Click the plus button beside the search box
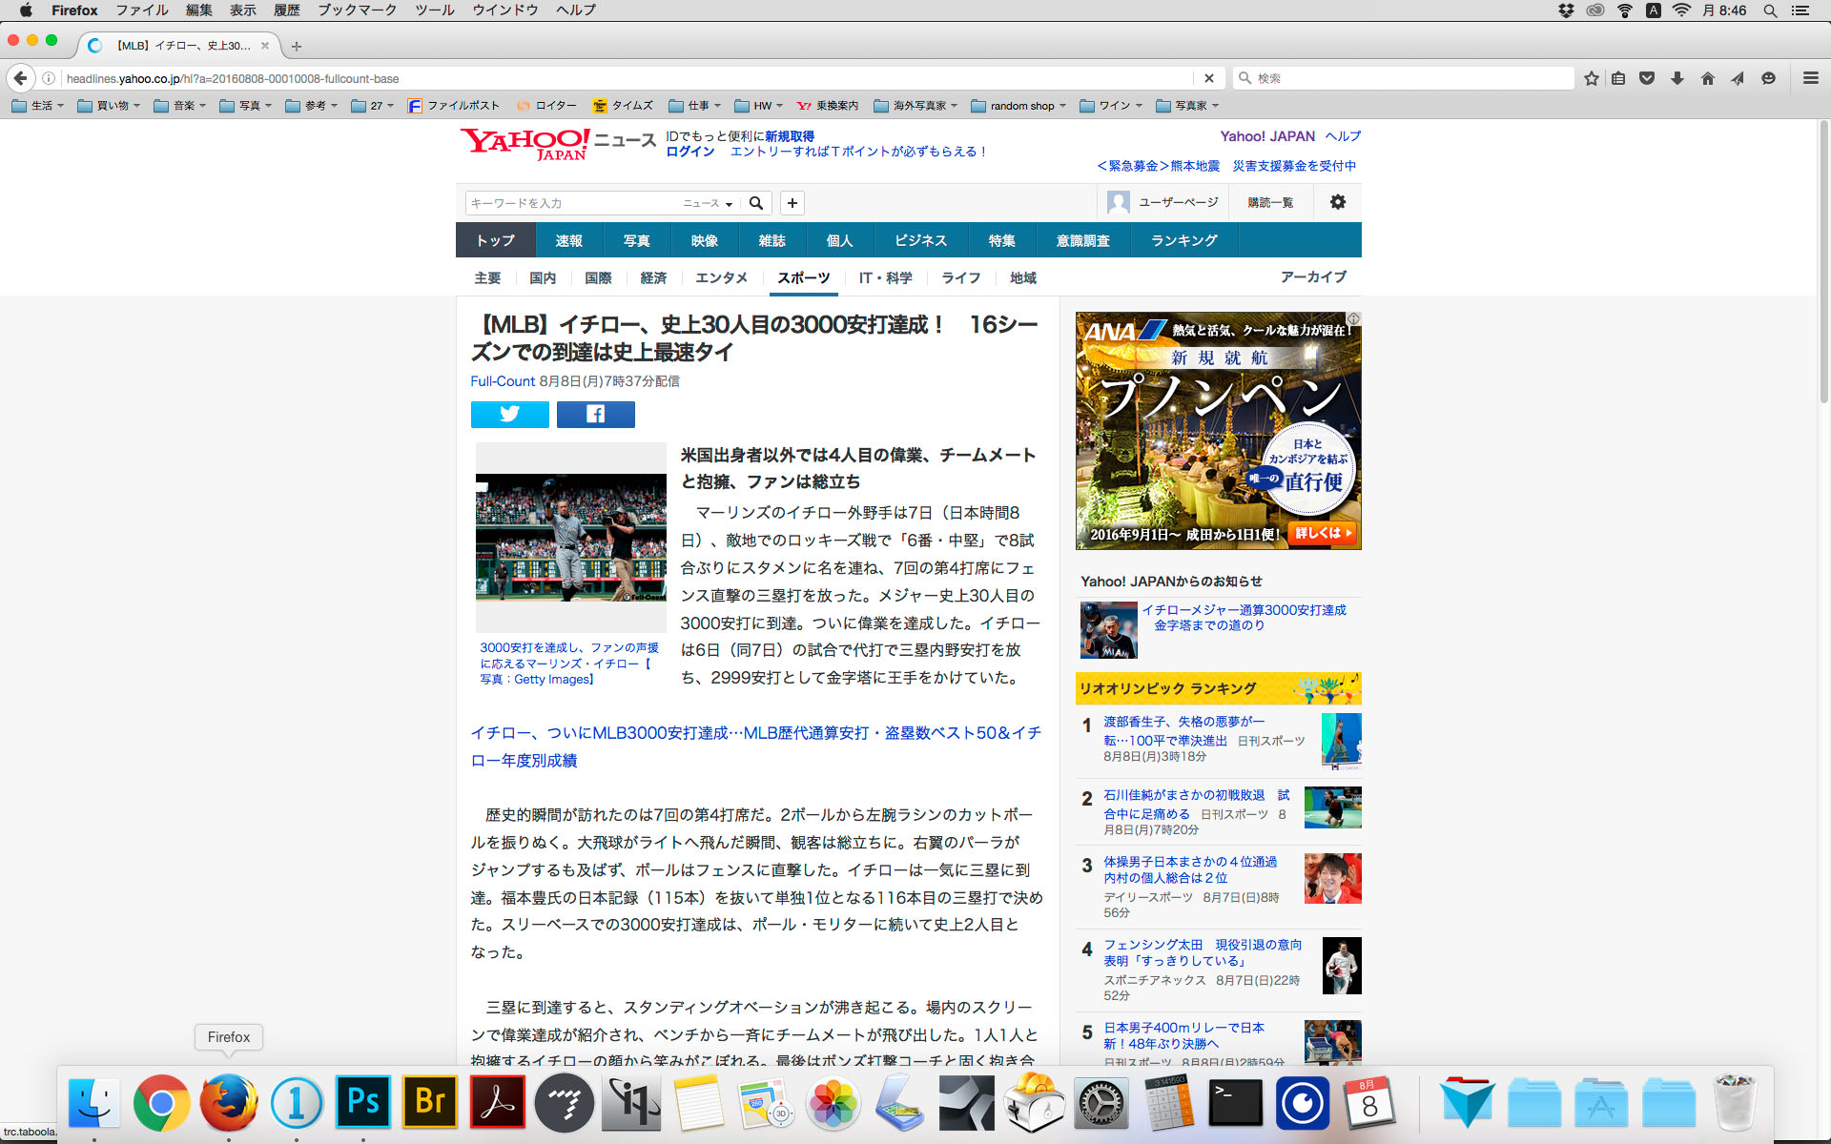This screenshot has width=1831, height=1144. coord(792,203)
